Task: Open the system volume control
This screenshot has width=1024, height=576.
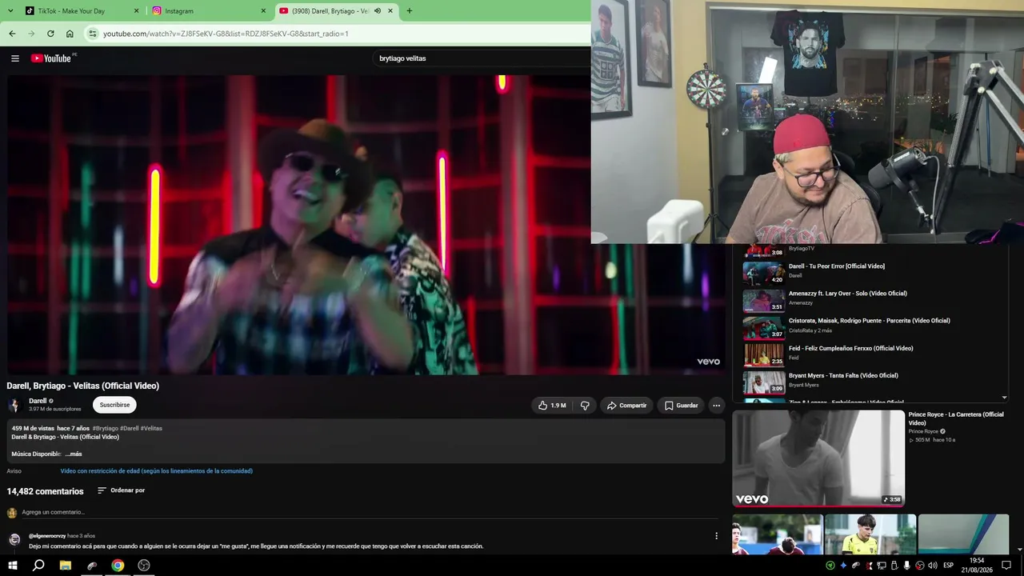Action: tap(932, 566)
